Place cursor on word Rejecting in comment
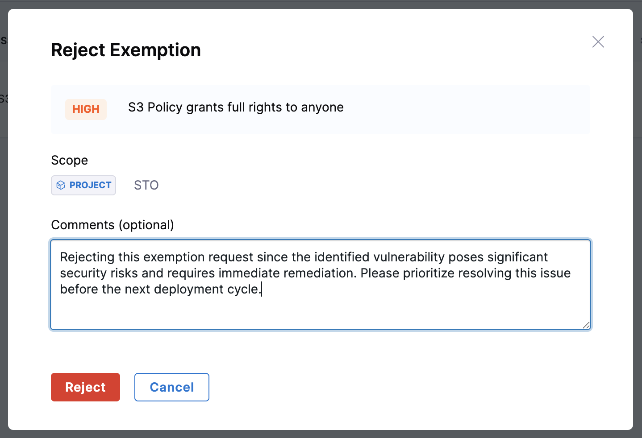642x438 pixels. click(87, 257)
